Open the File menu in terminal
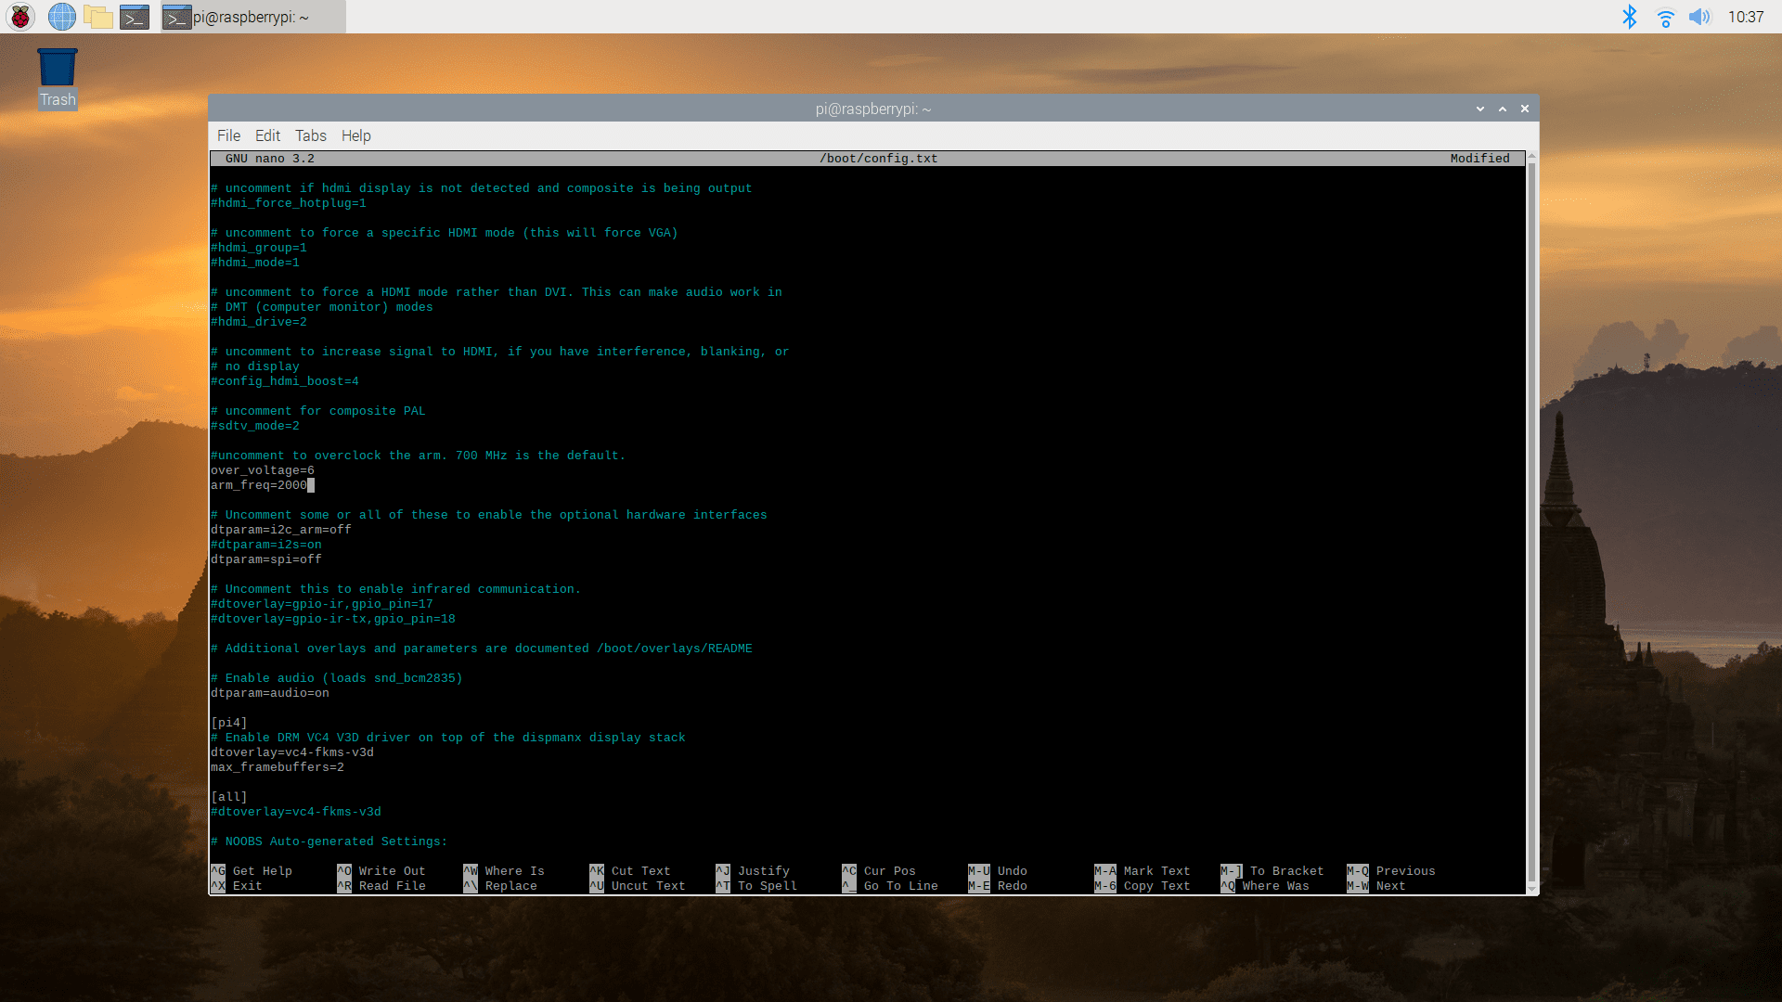This screenshot has height=1002, width=1782. point(228,135)
